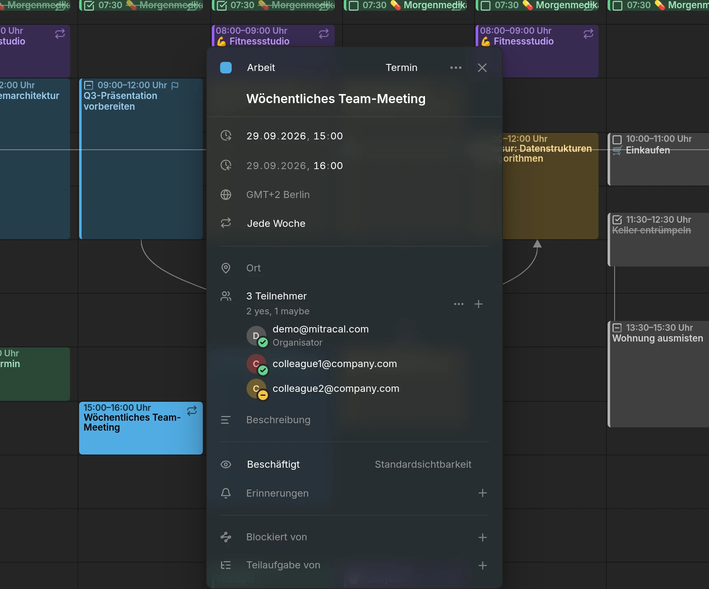
Task: Open event more options menu
Action: point(456,68)
